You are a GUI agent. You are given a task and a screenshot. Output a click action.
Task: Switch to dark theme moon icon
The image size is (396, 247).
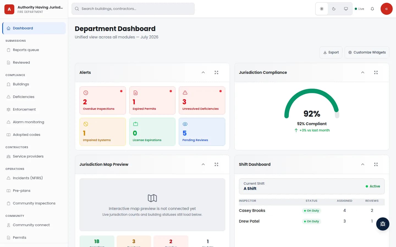(334, 9)
